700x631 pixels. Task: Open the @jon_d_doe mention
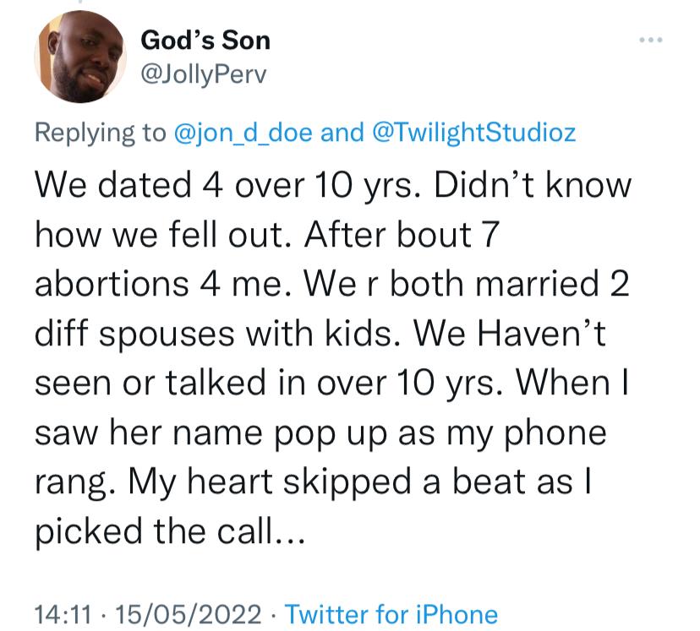pyautogui.click(x=243, y=133)
